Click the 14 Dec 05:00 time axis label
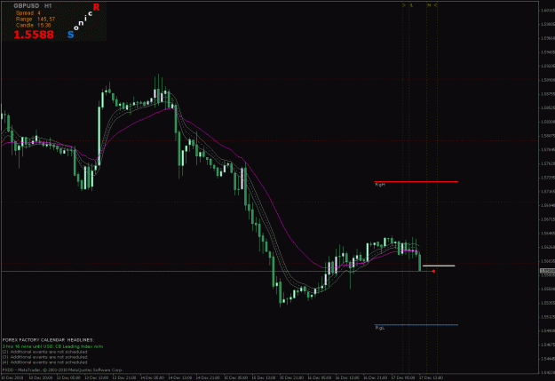The image size is (555, 381). [x=152, y=377]
